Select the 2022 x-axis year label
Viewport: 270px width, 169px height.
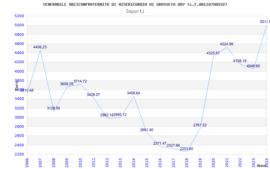pos(240,163)
